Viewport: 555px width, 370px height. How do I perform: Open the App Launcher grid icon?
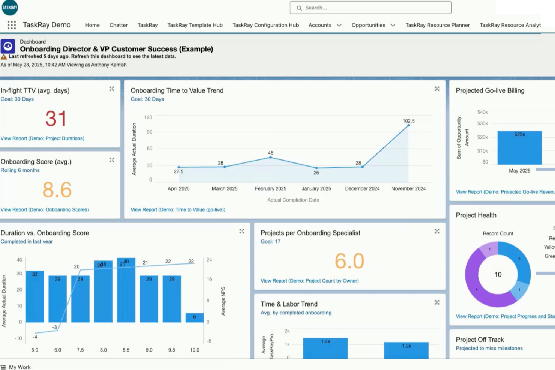(12, 25)
